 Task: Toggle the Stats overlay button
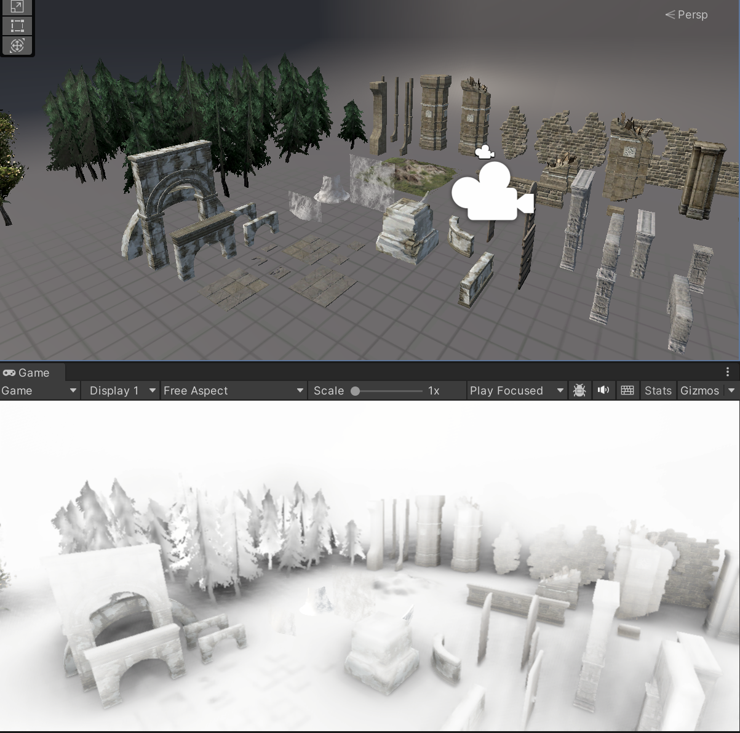click(x=658, y=390)
